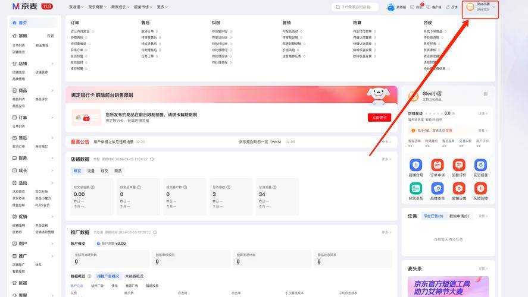Select 我的申请(0) task tab
528x297 pixels.
click(459, 216)
